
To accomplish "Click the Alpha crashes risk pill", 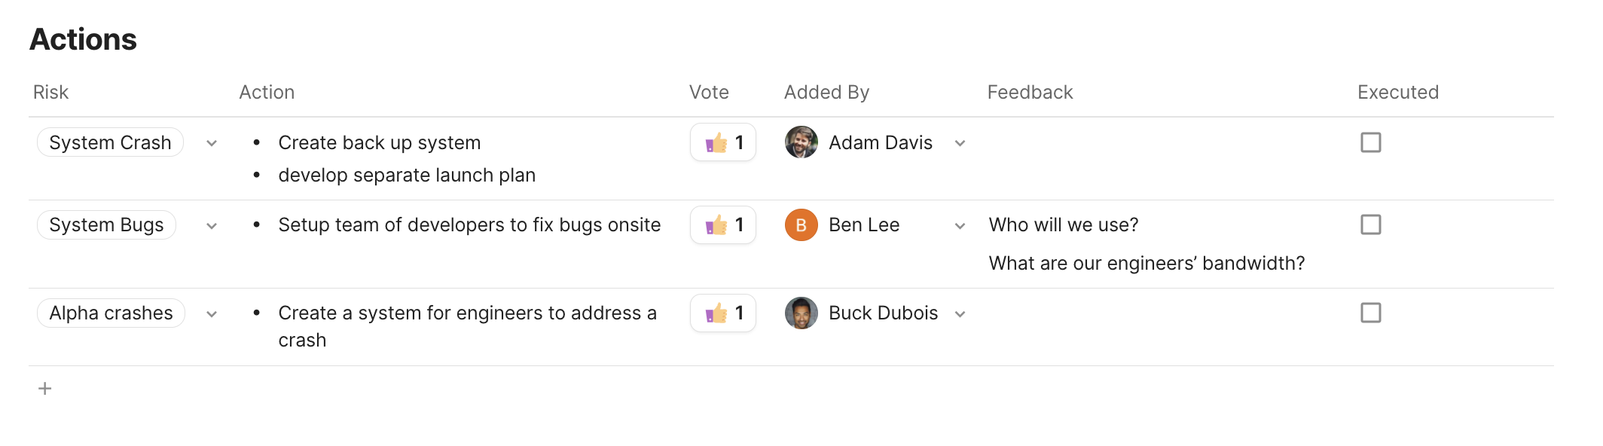I will (111, 313).
